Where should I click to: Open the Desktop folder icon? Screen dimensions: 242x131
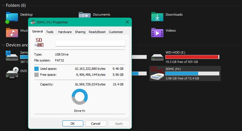tap(12, 17)
